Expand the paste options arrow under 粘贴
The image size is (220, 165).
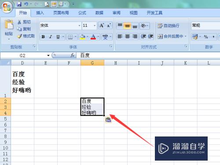[x=9, y=39]
